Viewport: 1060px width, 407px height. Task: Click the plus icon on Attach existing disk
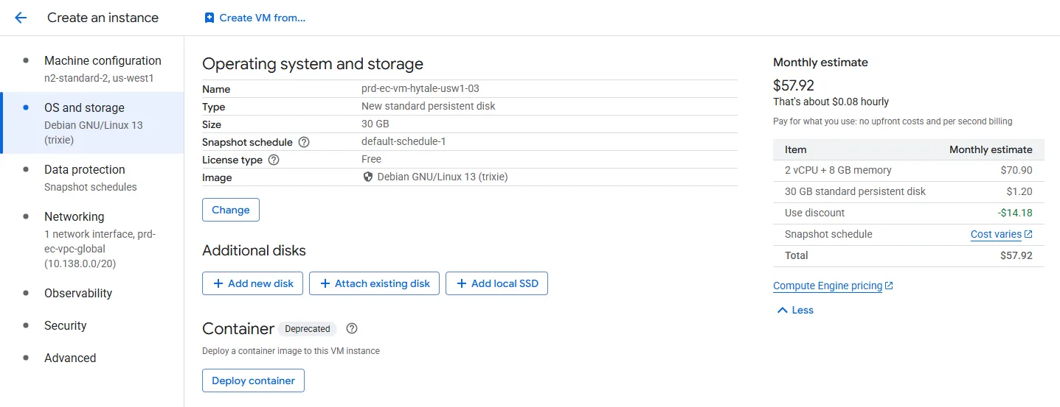(325, 283)
